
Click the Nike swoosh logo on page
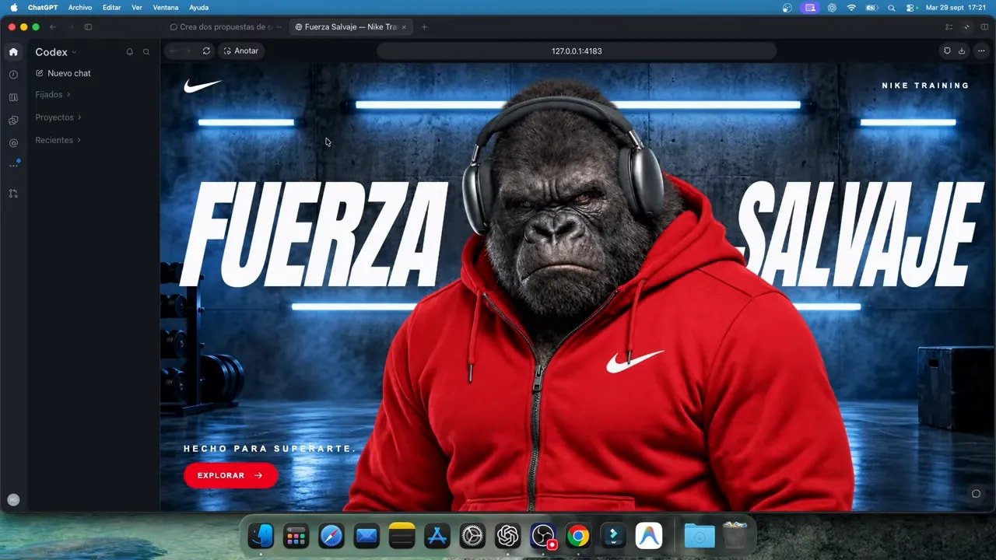[x=202, y=86]
